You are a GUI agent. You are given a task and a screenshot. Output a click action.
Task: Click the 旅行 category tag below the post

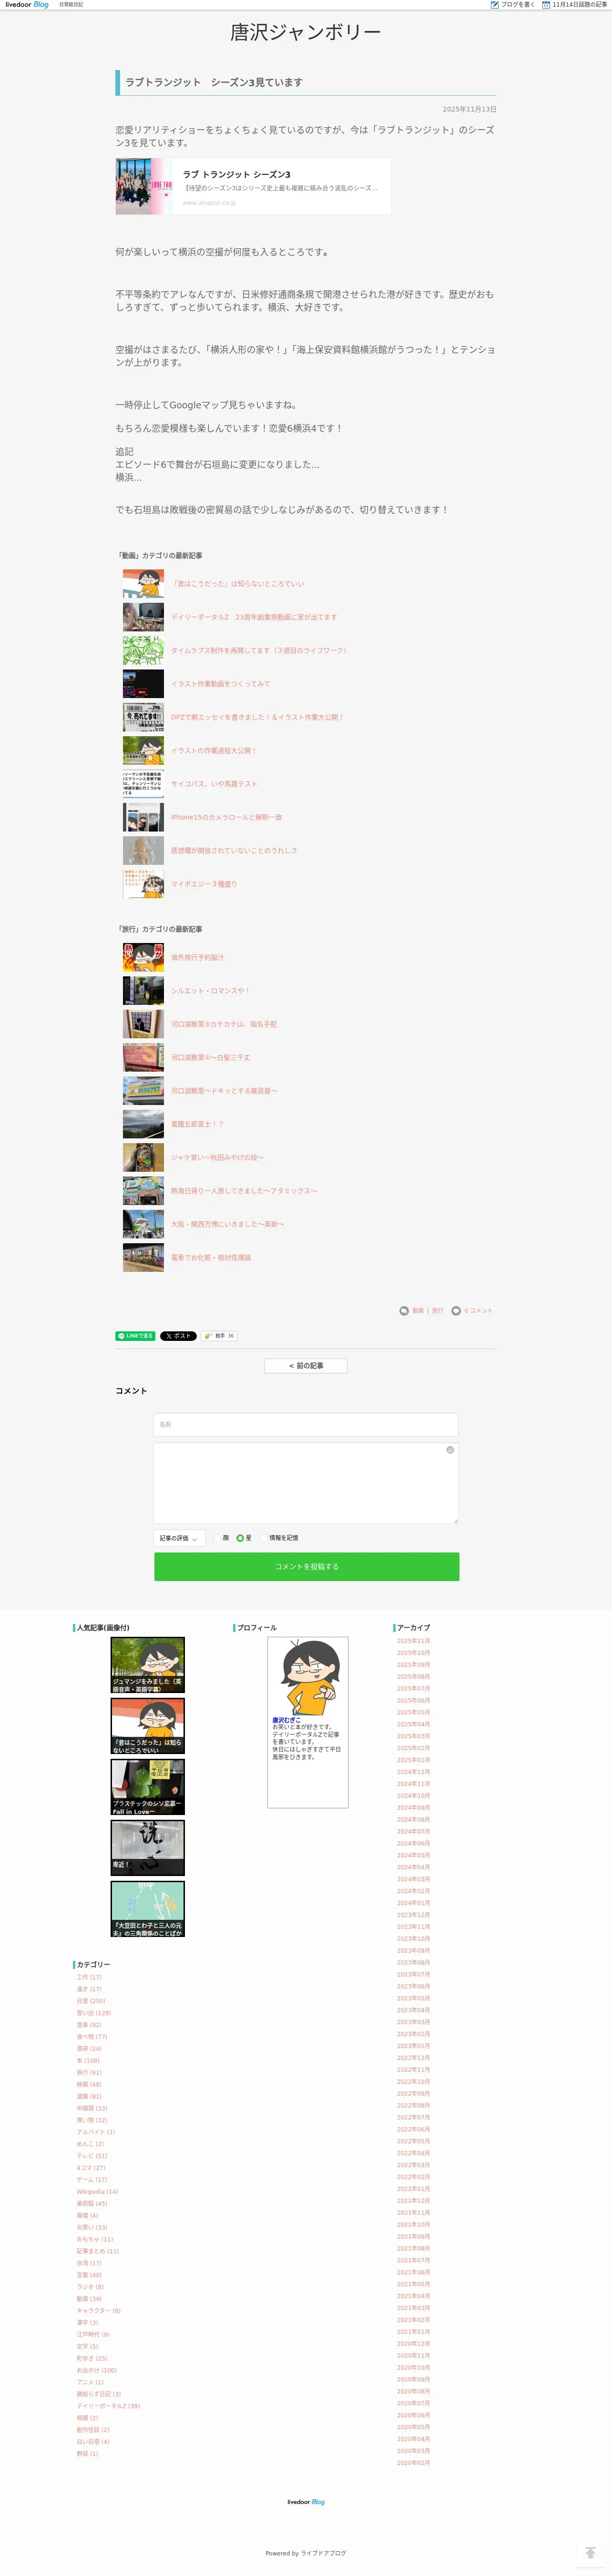tap(437, 1310)
